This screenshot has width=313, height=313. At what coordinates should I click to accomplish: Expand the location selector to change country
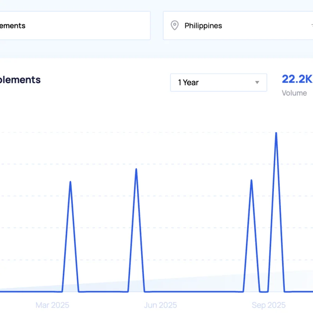click(x=235, y=25)
